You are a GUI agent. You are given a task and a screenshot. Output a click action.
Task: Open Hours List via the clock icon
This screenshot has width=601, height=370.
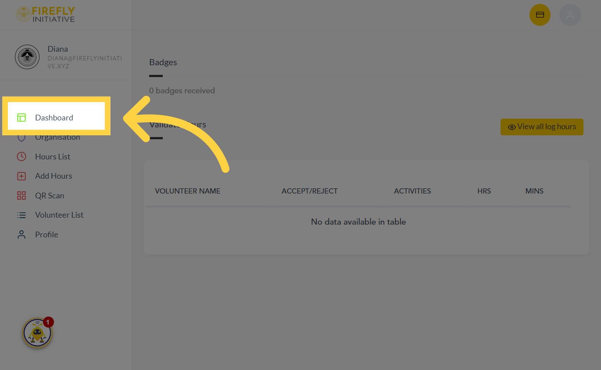(21, 156)
